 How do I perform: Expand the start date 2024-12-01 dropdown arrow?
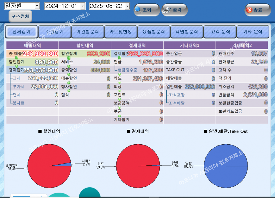tap(82, 6)
